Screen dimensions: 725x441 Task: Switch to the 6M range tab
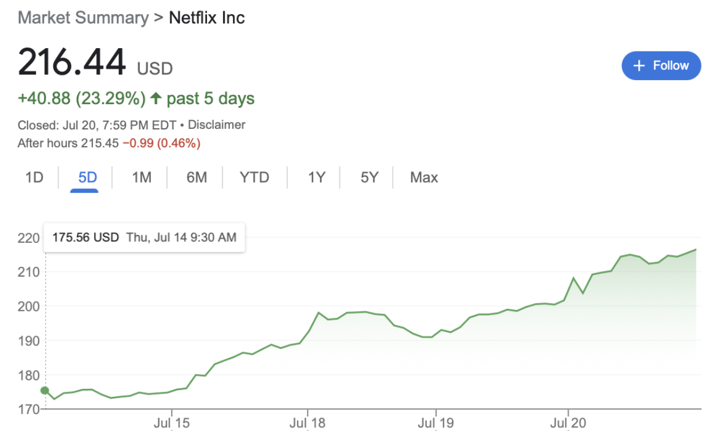pos(196,178)
